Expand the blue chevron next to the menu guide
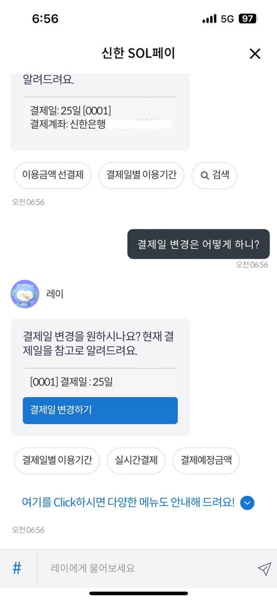277x601 pixels. (247, 502)
